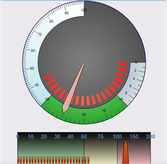Click label 60 on the circular gauge
Image resolution: width=167 pixels, height=164 pixels.
tap(33, 51)
